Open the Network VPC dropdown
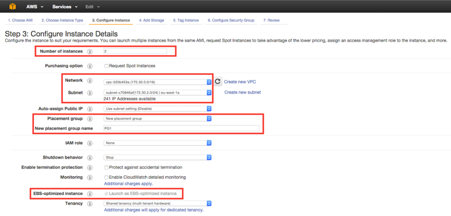This screenshot has height=216, width=451. pos(158,82)
